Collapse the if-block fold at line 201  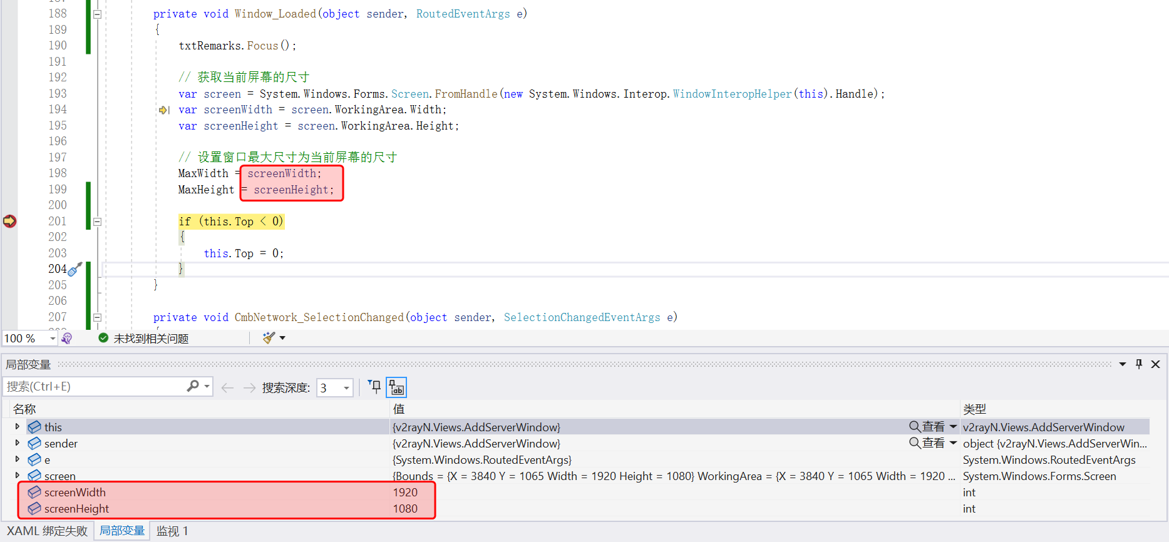pyautogui.click(x=97, y=222)
